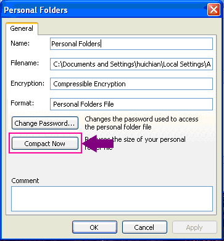Open the Change Password dialog
This screenshot has width=224, height=241.
coord(45,123)
